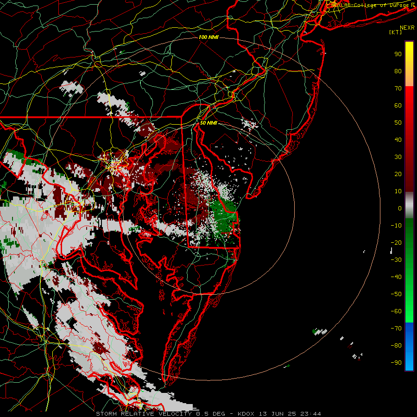Click the 20 value on the velocity scale
417x417 pixels.
point(398,174)
